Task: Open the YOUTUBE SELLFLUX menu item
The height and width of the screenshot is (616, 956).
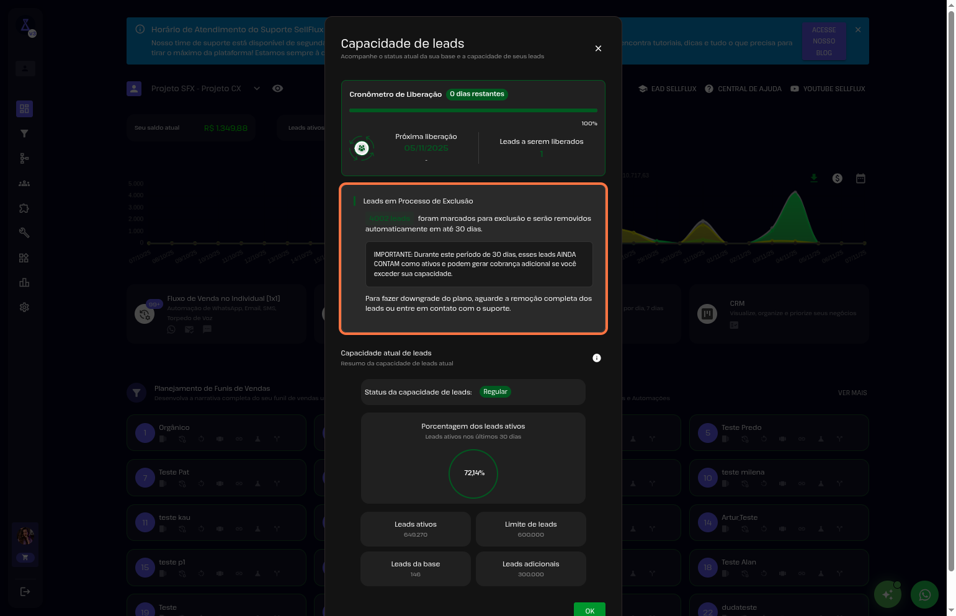Action: [x=828, y=89]
